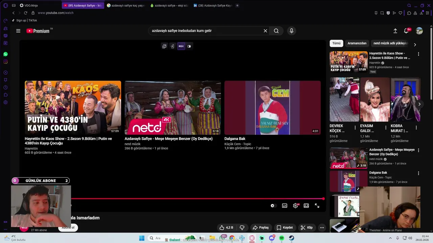Screen dimensions: 433x243
Task: Open Instagram in Opera sidebar
Action: pos(5,61)
